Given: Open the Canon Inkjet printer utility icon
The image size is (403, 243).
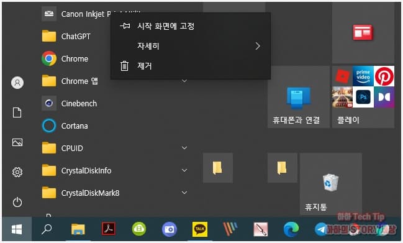Looking at the screenshot, I should [x=49, y=14].
